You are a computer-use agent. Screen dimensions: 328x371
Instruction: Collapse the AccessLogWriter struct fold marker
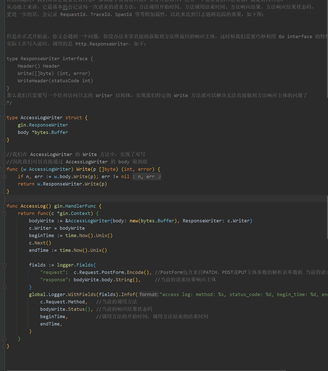5,118
